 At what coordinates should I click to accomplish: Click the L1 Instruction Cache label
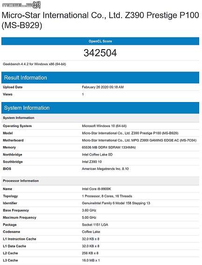[x=20, y=239]
